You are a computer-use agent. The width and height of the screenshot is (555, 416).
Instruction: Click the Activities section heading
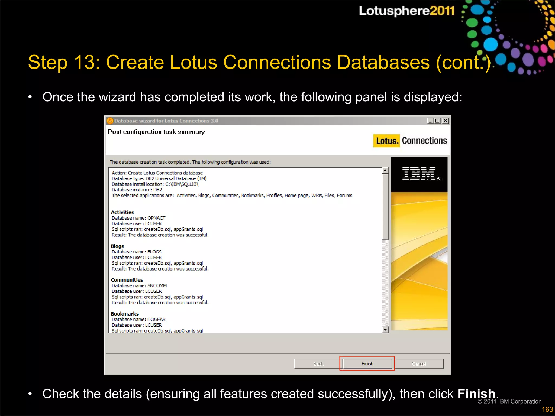[122, 212]
